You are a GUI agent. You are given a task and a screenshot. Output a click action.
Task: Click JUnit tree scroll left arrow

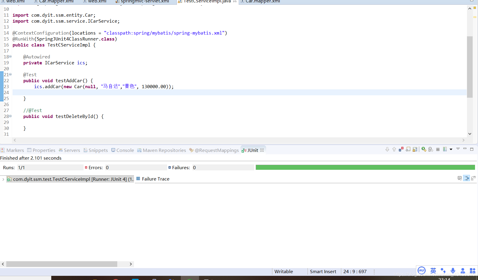coord(3,264)
